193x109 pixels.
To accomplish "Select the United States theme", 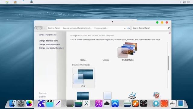I will [128, 52].
